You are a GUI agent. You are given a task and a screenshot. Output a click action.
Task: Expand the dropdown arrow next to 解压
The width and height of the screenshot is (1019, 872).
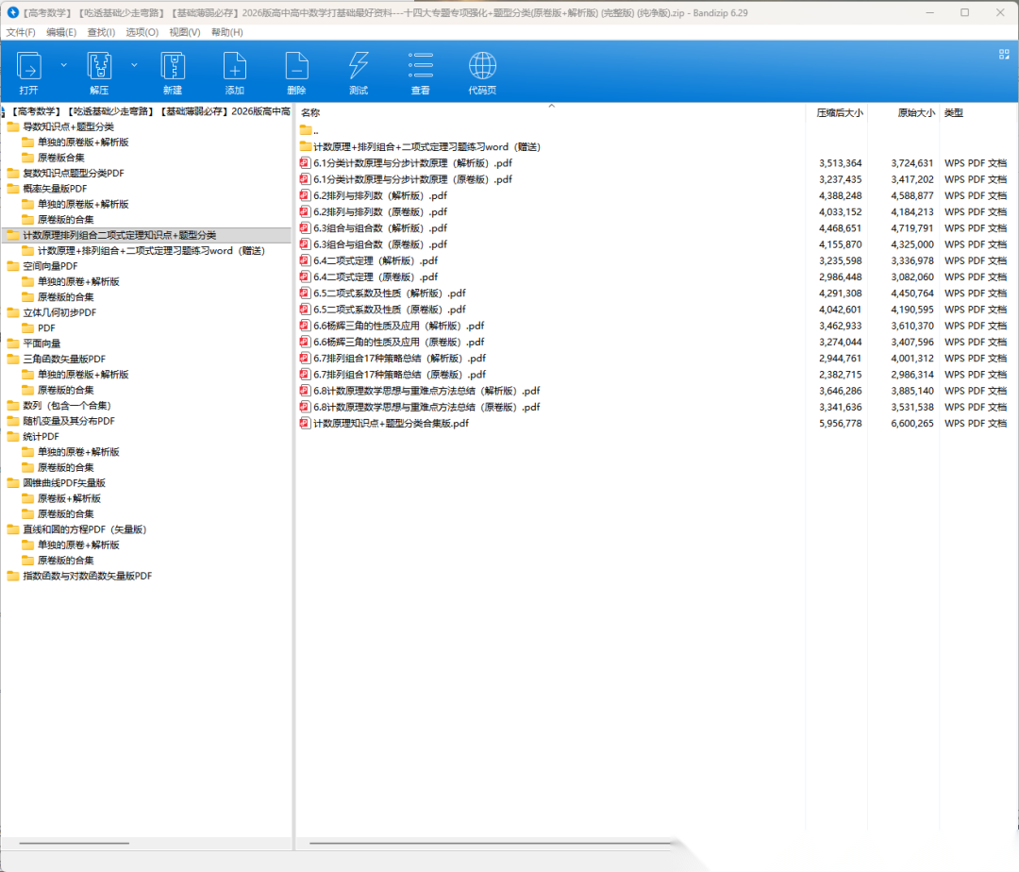point(134,65)
